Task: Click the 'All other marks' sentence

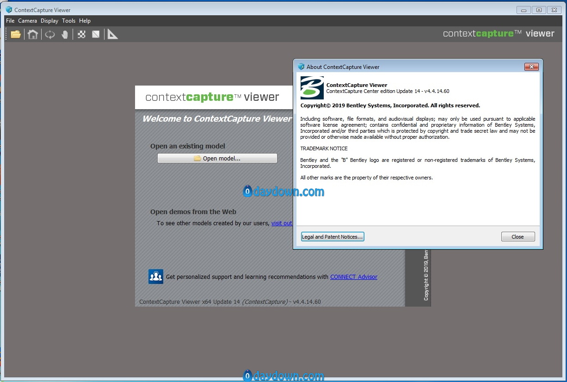Action: (x=367, y=178)
